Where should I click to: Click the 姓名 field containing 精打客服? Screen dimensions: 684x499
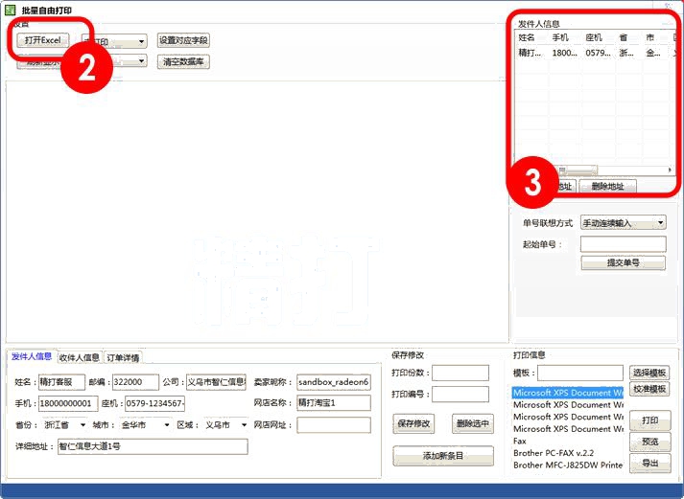coord(61,382)
